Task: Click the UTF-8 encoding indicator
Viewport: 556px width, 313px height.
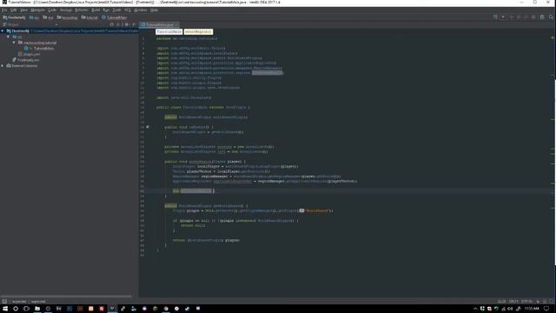Action: pos(526,302)
